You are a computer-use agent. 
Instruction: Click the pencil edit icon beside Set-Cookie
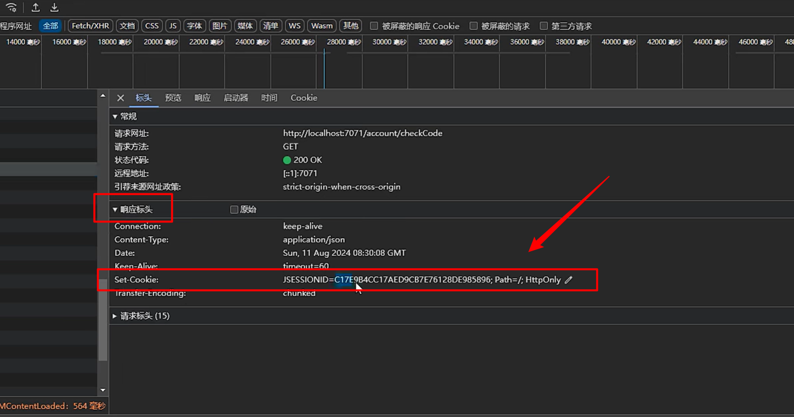pyautogui.click(x=568, y=280)
